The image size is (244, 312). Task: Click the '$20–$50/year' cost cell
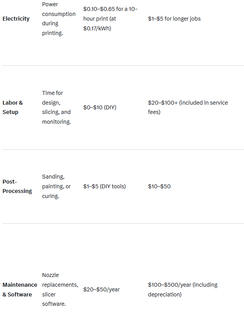[101, 290]
